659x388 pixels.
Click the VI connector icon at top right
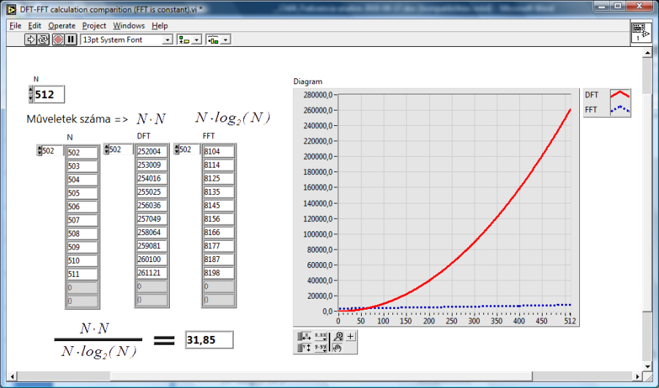click(x=641, y=32)
